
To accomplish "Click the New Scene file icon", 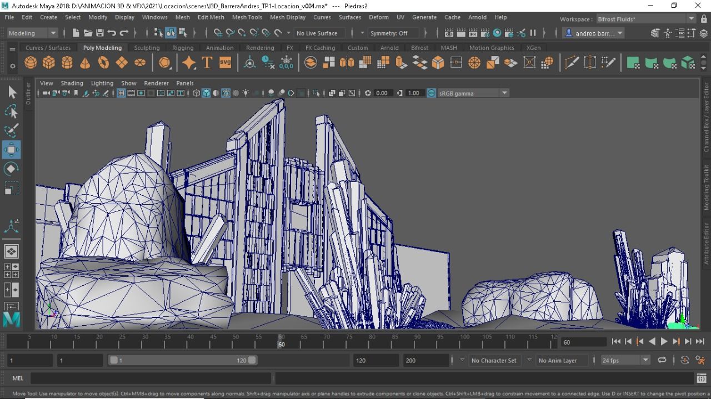I will point(76,33).
